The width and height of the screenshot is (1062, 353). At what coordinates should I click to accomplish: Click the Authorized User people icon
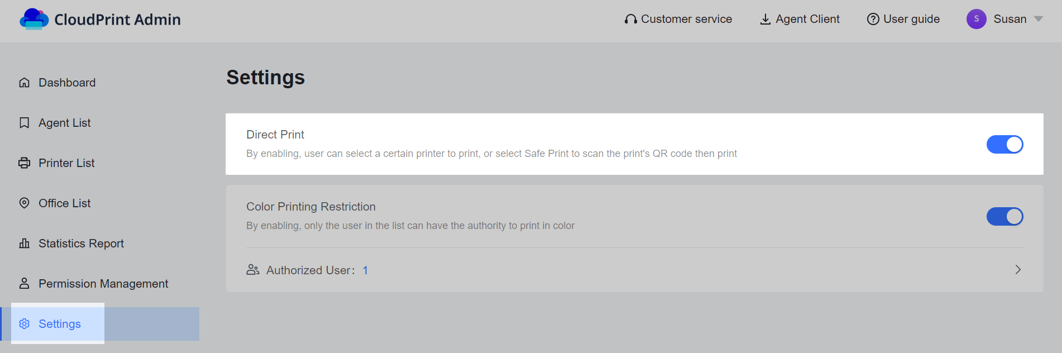click(253, 270)
